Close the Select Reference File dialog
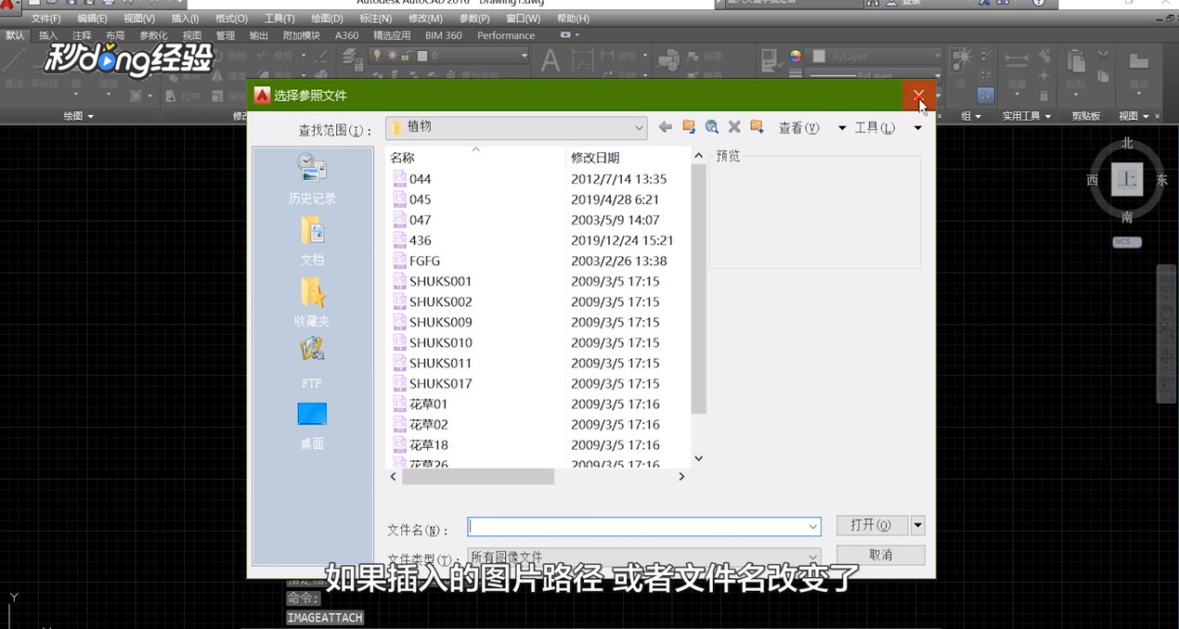This screenshot has width=1179, height=629. [918, 95]
